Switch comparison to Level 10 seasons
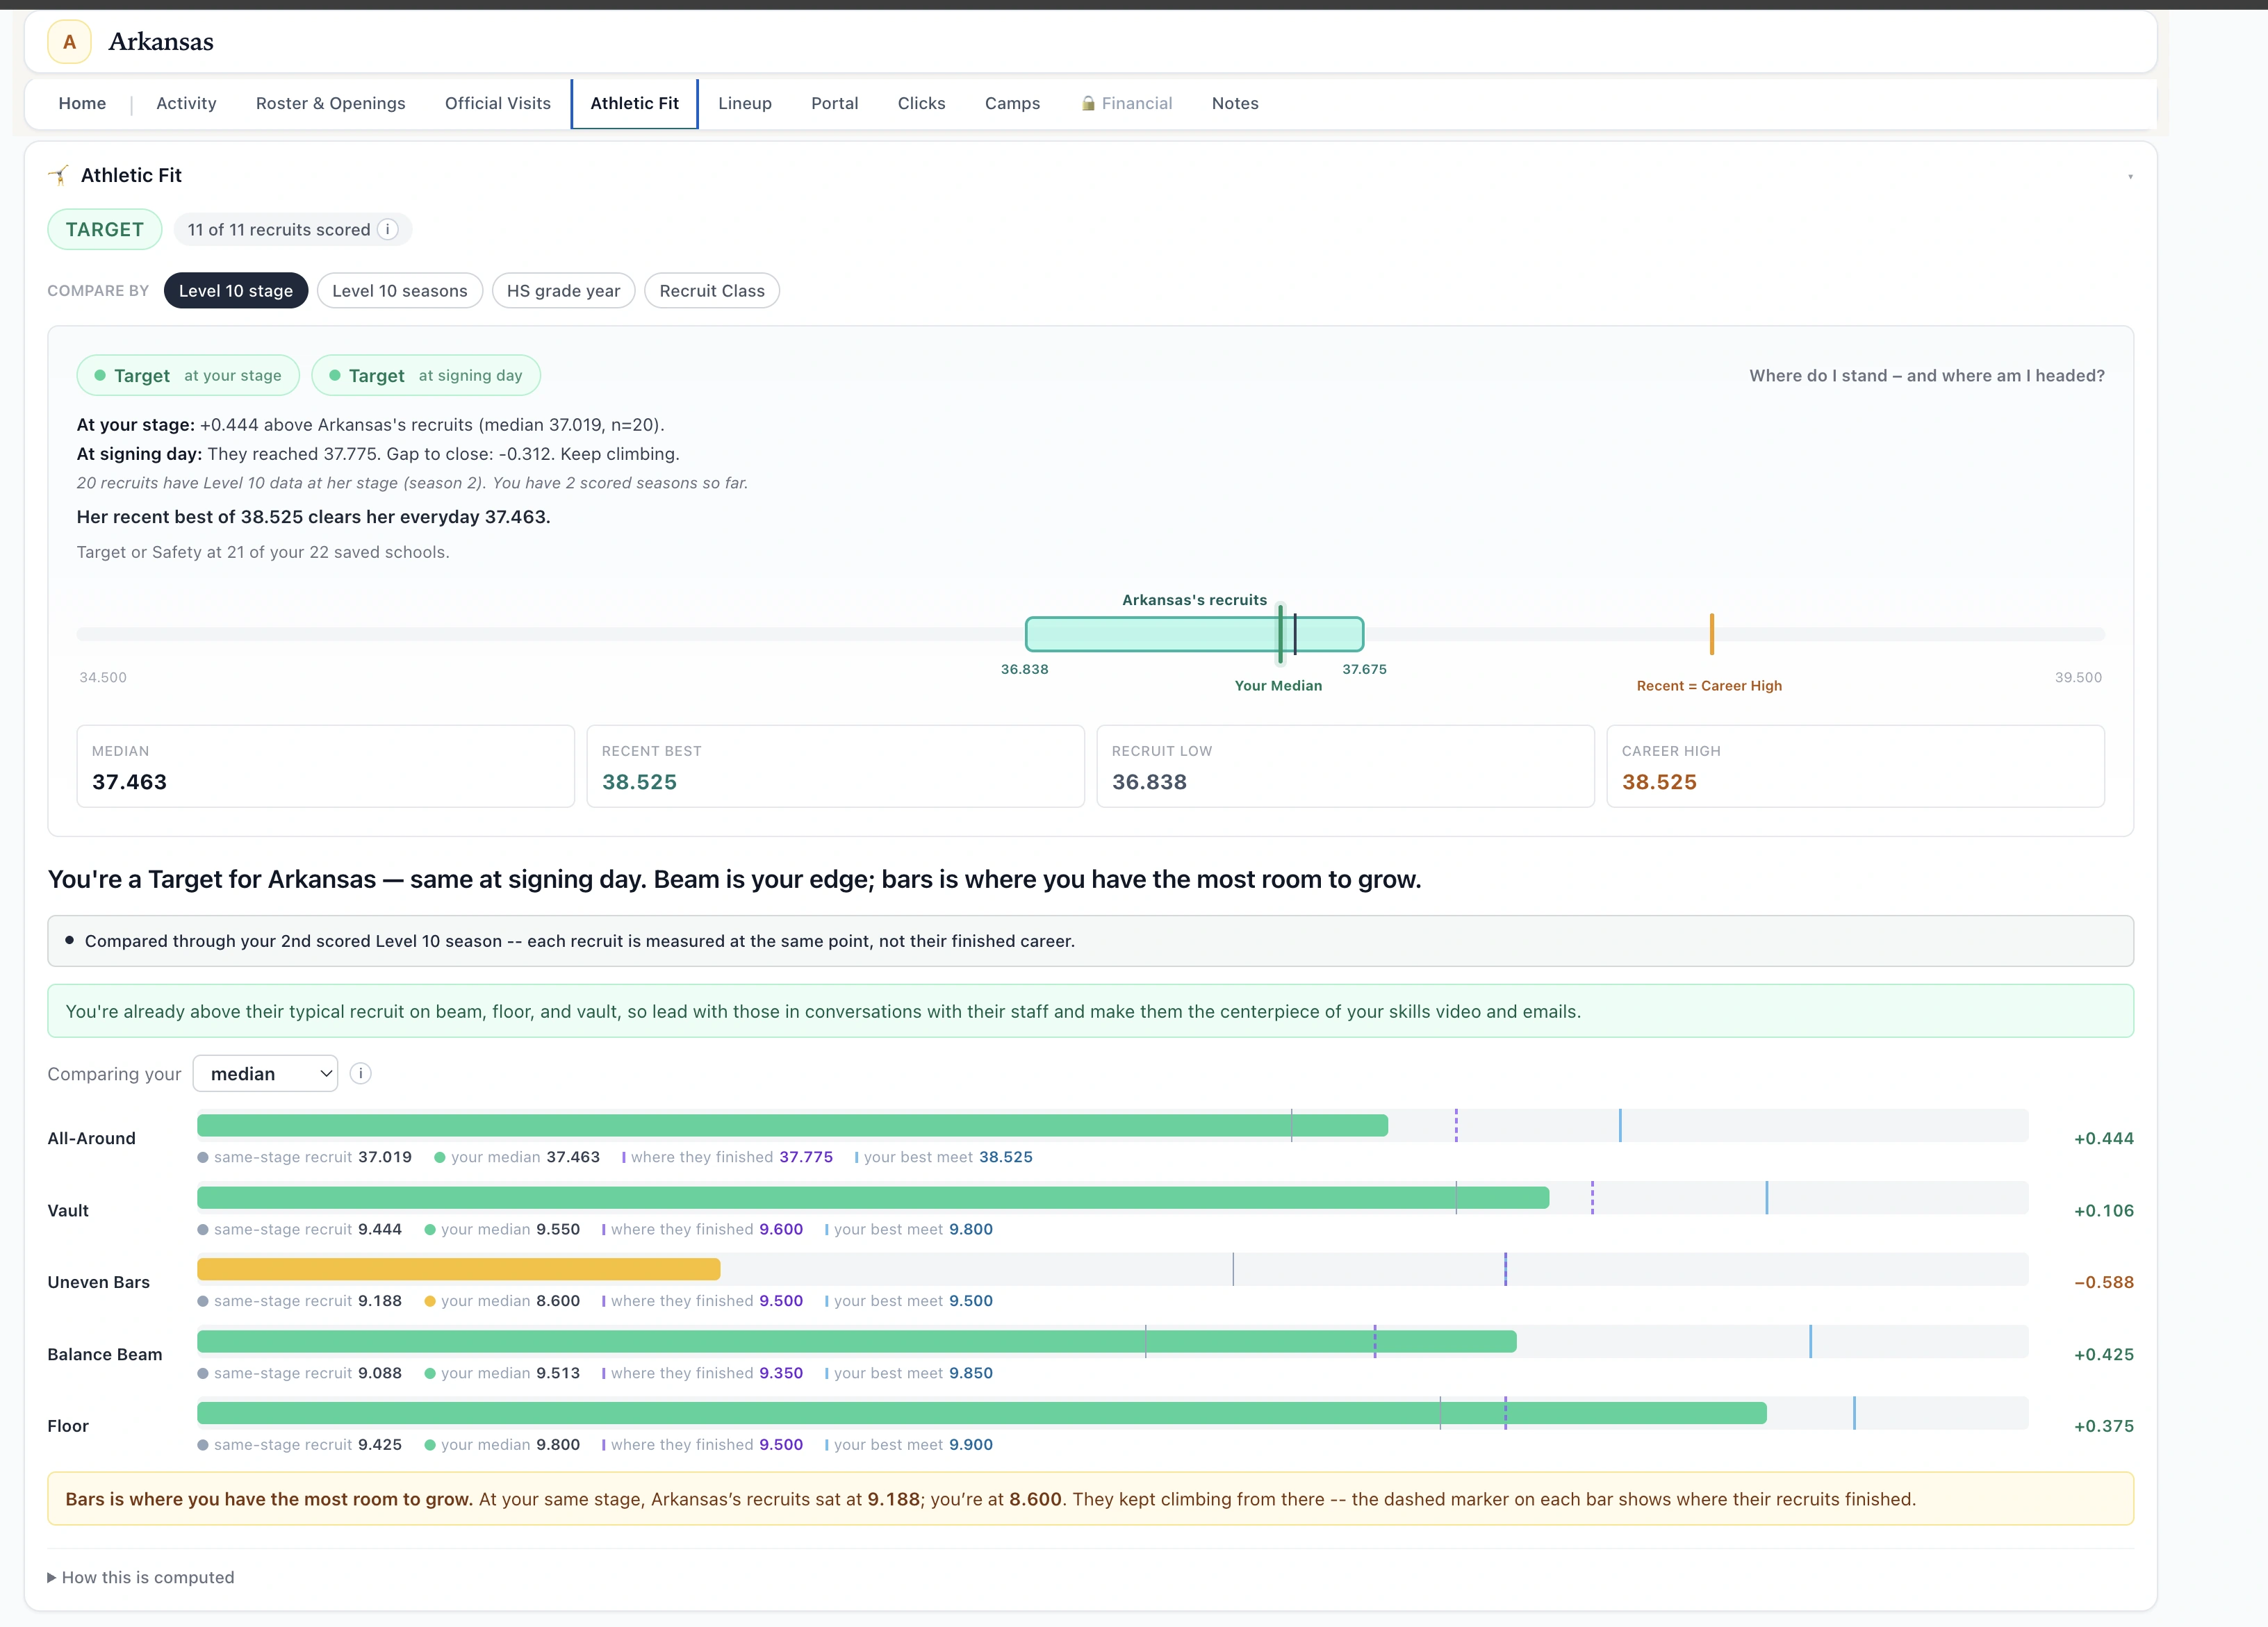The image size is (2268, 1627). pos(400,291)
